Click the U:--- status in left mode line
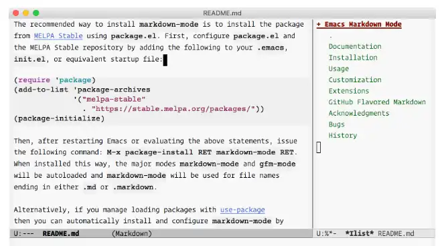440x246 pixels. click(24, 233)
